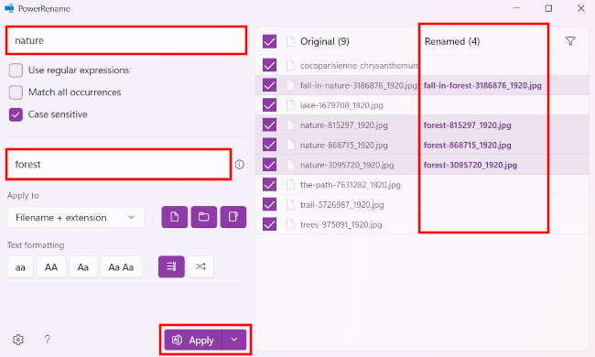This screenshot has height=357, width=595.
Task: Maximize the PowerRename window
Action: [548, 8]
